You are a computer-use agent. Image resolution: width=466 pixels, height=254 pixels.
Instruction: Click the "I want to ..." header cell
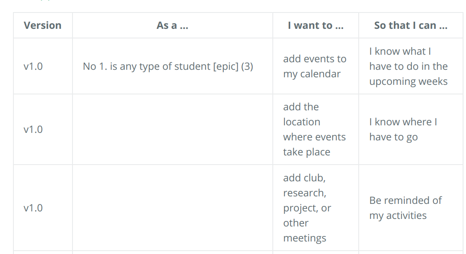(316, 25)
